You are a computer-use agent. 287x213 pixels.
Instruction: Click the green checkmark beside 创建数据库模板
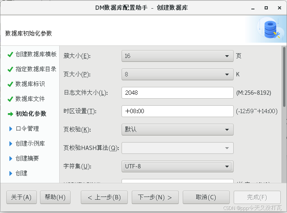(10, 54)
